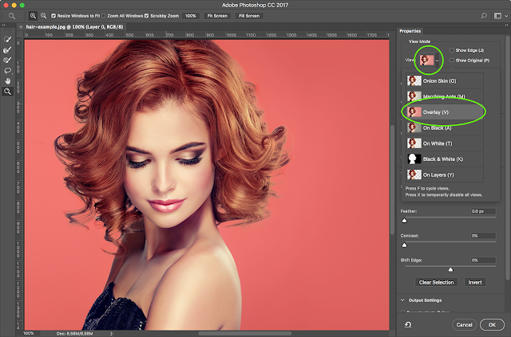Click the Clear Selection button
This screenshot has height=337, width=511.
click(x=437, y=282)
